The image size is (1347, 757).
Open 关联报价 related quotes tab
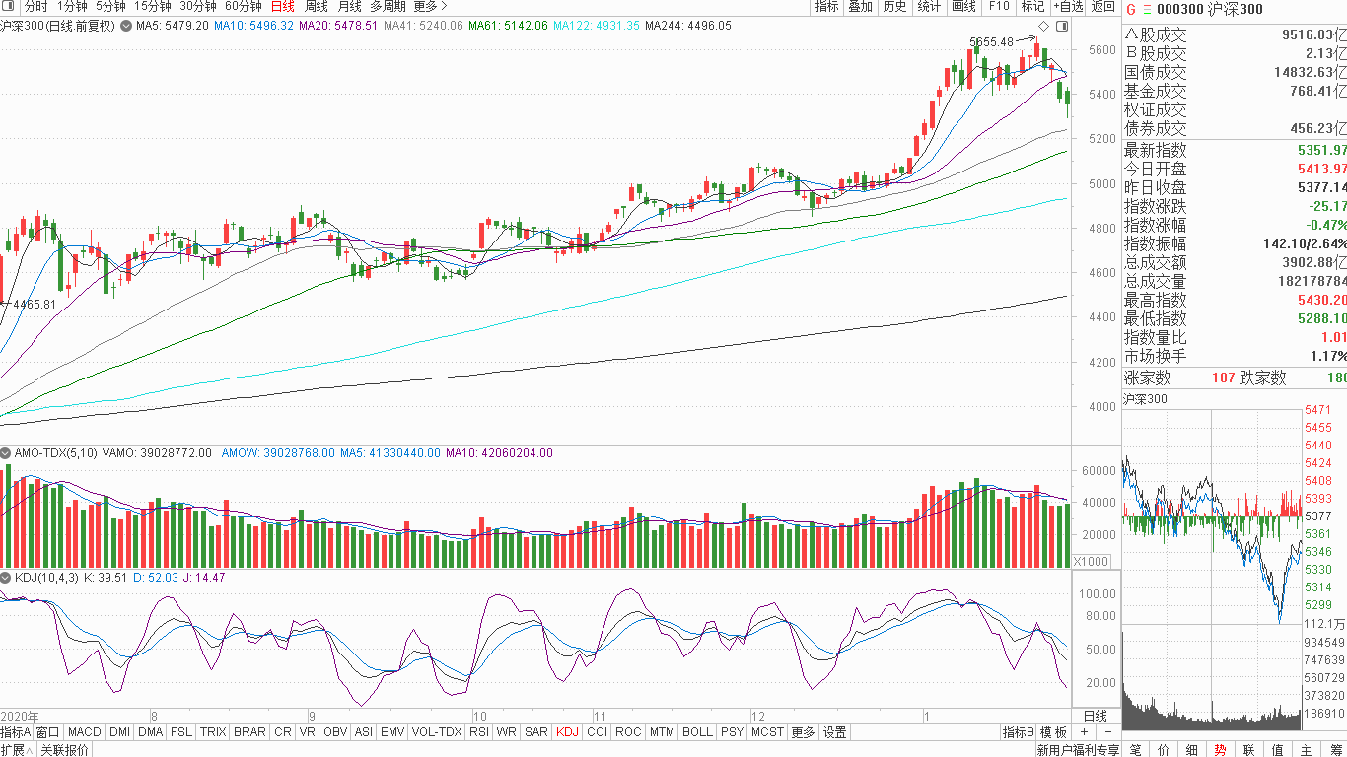(65, 749)
